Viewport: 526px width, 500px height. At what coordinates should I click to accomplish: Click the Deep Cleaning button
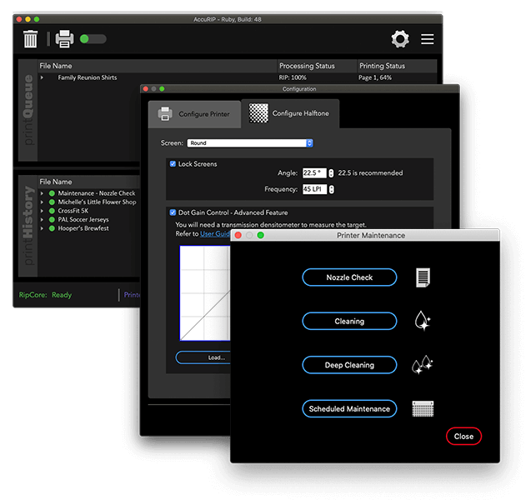[x=349, y=365]
